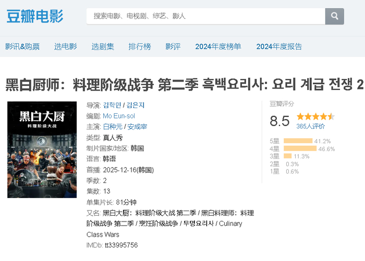Viewport: 365px width, 261px height.
Task: Open the 排行榜 rankings page
Action: click(x=140, y=46)
